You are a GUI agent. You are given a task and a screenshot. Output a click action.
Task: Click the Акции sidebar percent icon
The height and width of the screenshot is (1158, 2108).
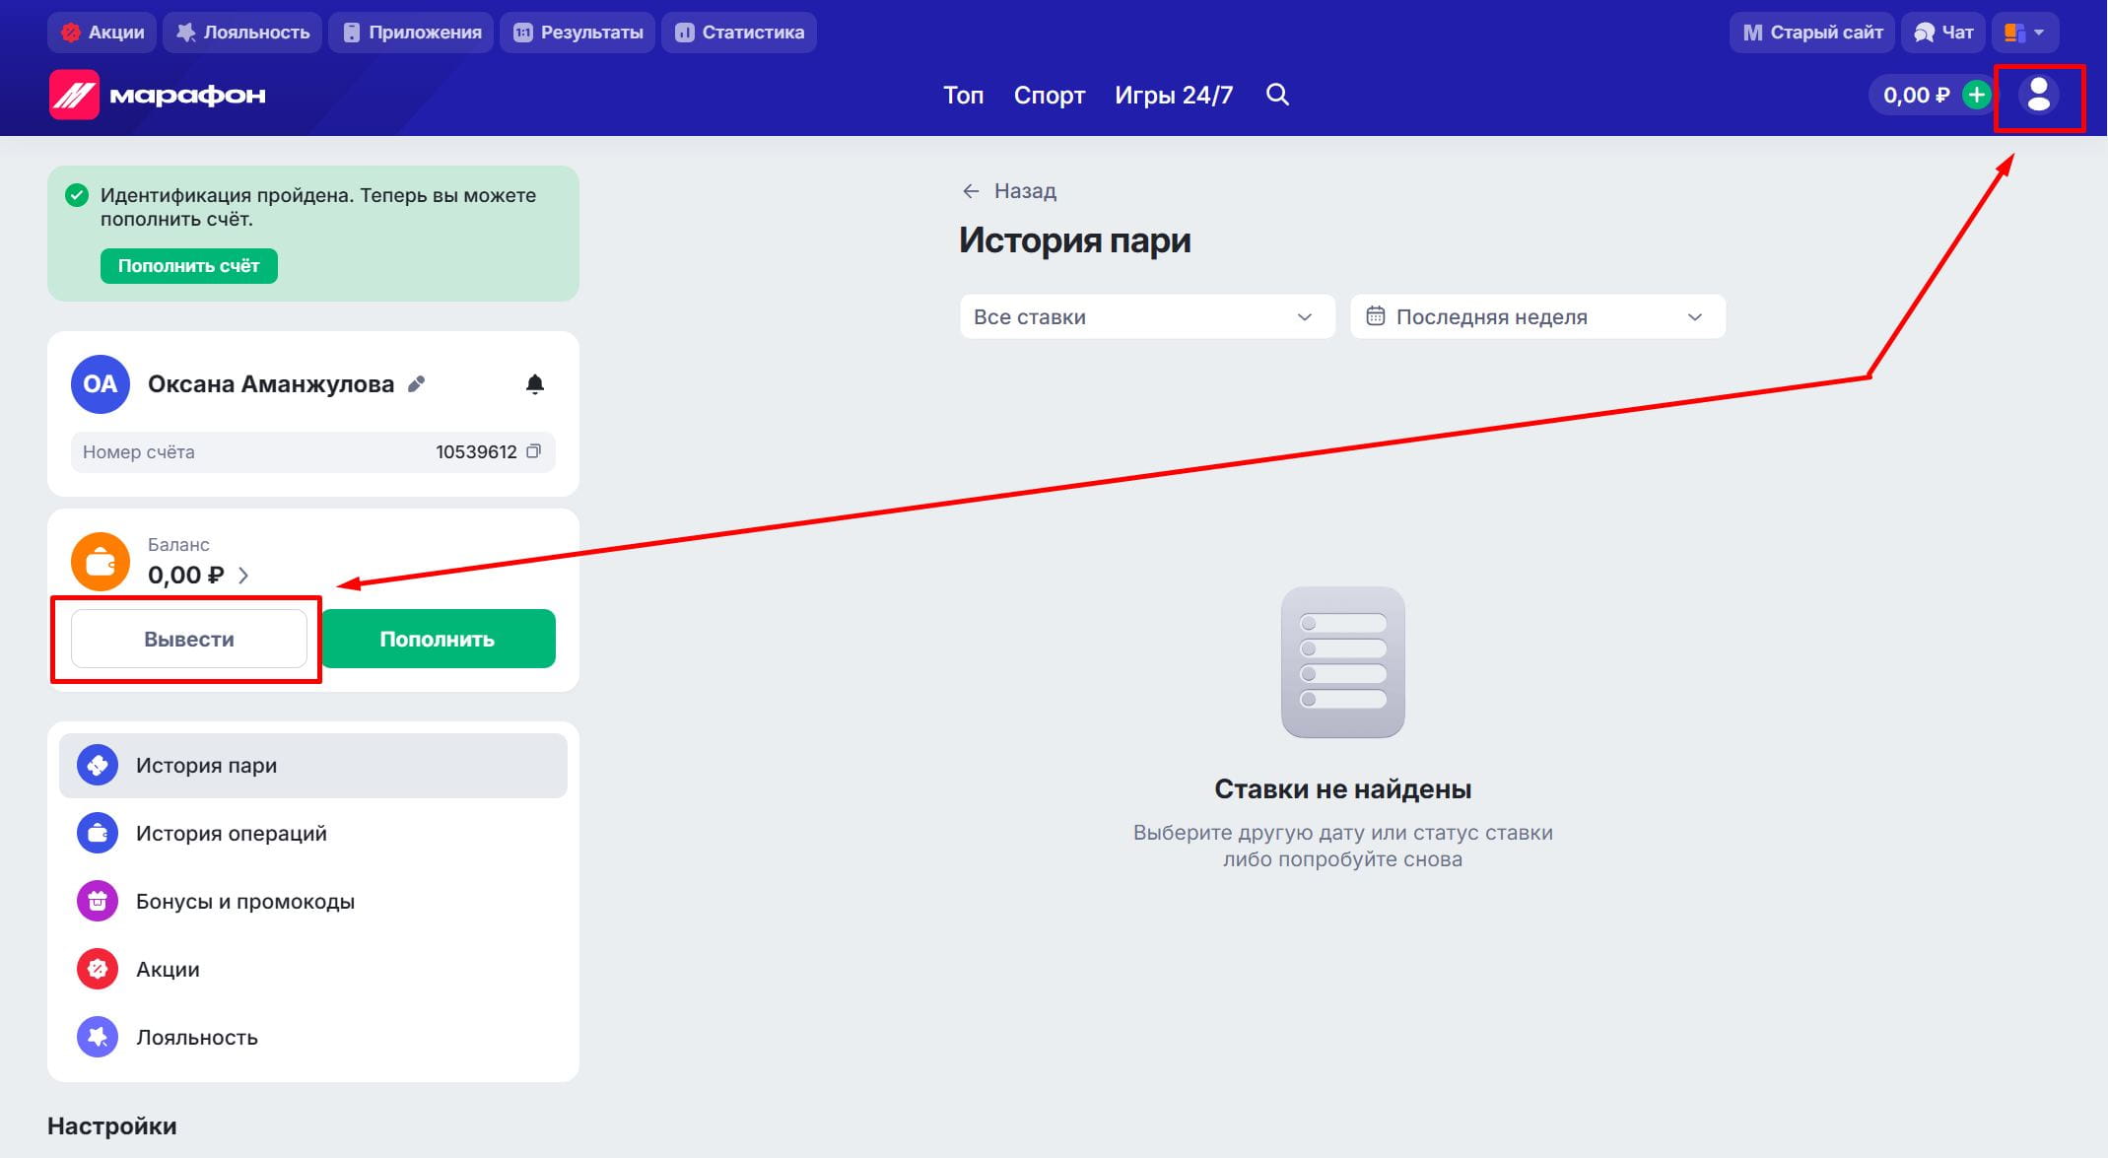pos(98,970)
